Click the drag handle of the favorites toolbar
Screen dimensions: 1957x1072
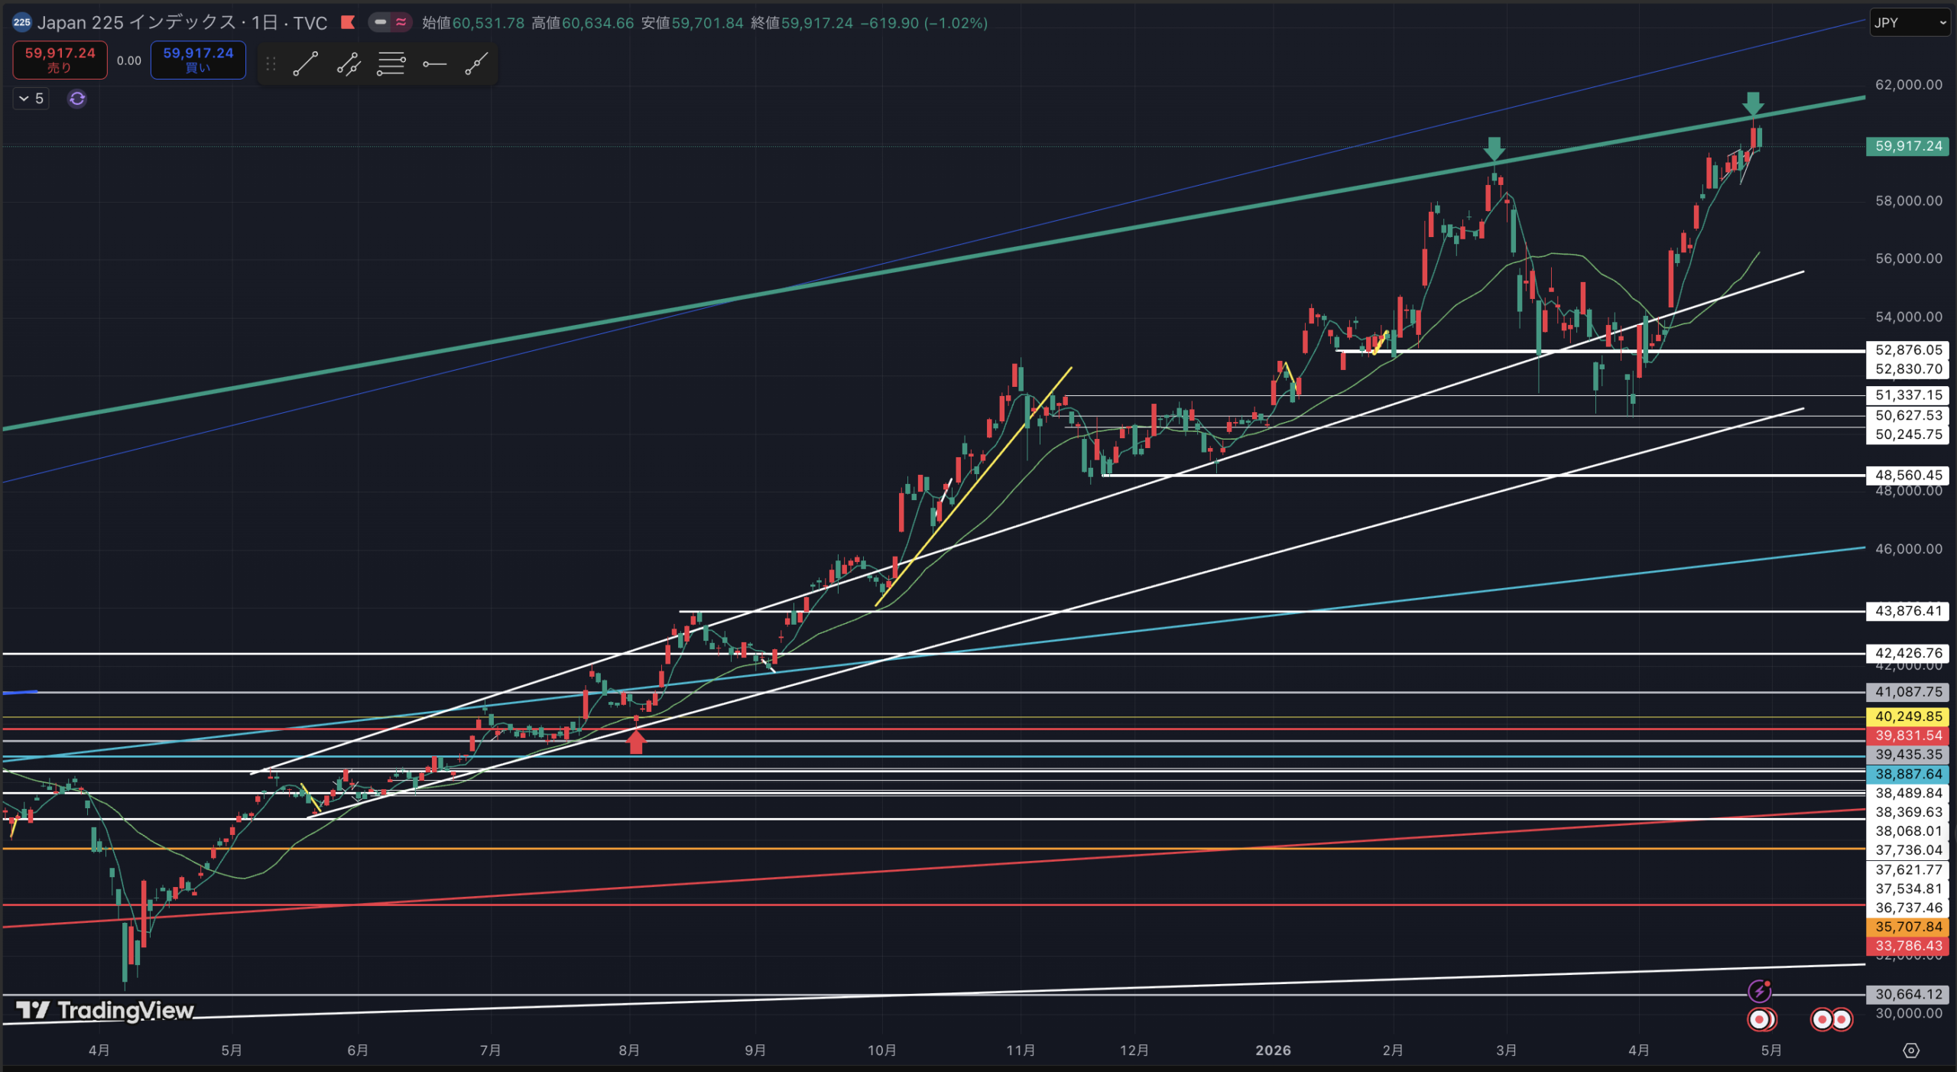271,64
